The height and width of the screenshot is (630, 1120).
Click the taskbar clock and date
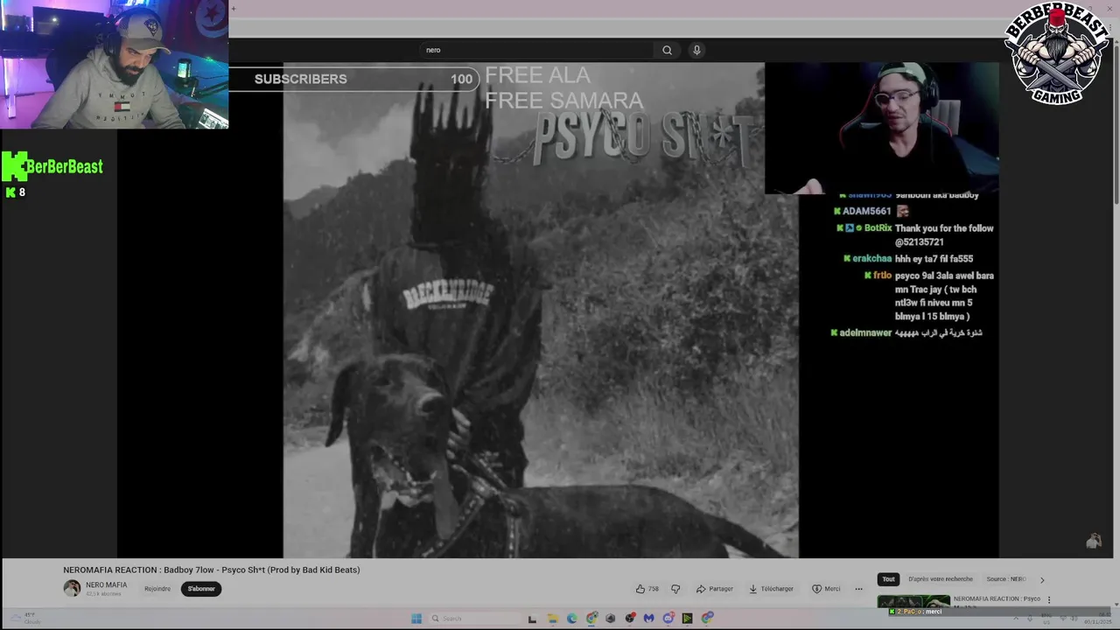1097,619
